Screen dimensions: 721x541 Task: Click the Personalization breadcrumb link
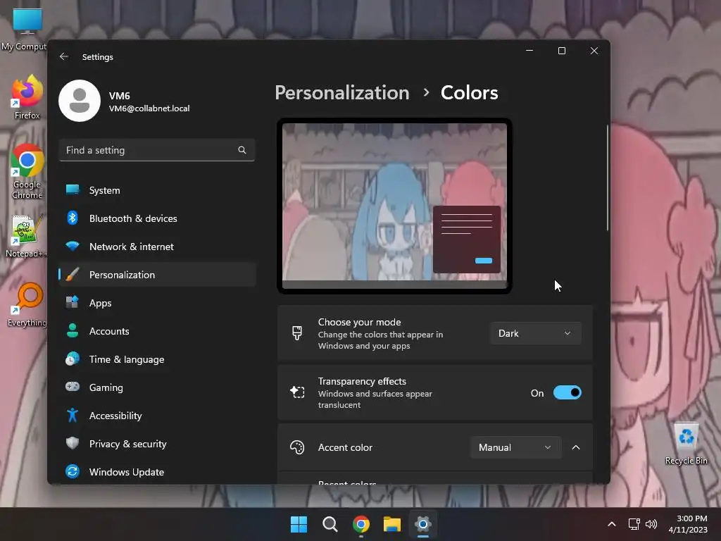point(341,93)
